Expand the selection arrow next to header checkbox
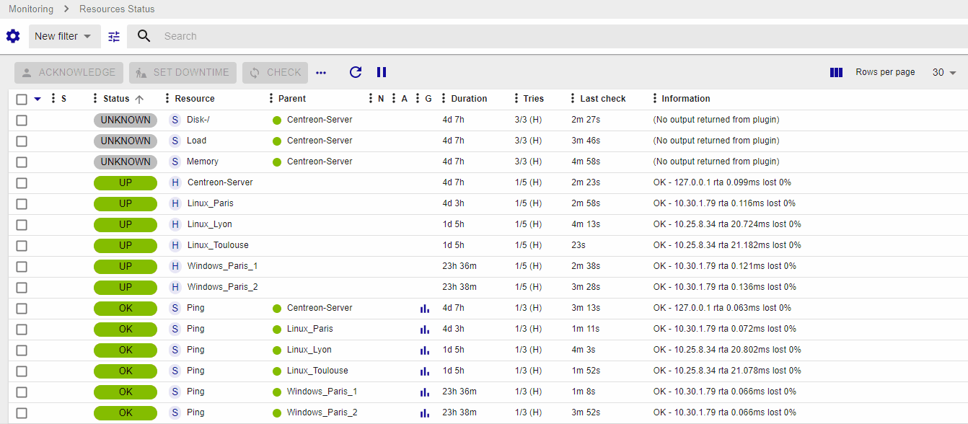 click(38, 99)
